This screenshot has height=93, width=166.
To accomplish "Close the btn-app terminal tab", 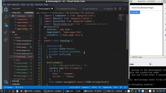I will tap(150, 64).
